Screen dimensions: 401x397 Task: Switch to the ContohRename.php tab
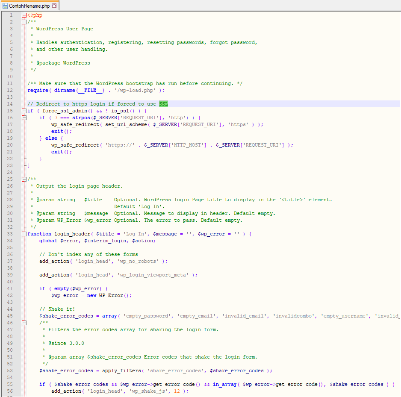[29, 6]
